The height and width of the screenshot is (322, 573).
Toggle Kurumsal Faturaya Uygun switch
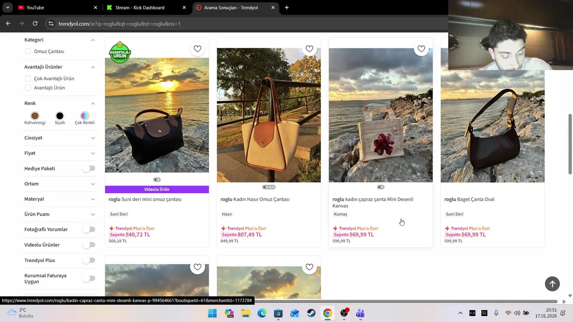(90, 278)
